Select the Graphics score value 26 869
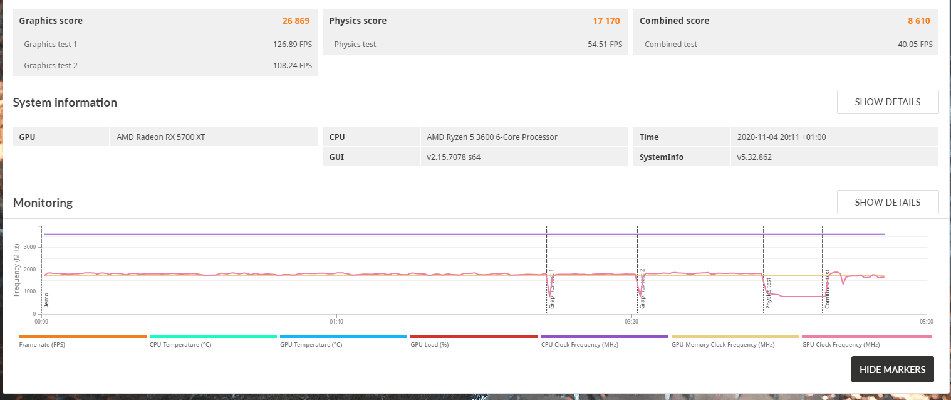 coord(296,21)
